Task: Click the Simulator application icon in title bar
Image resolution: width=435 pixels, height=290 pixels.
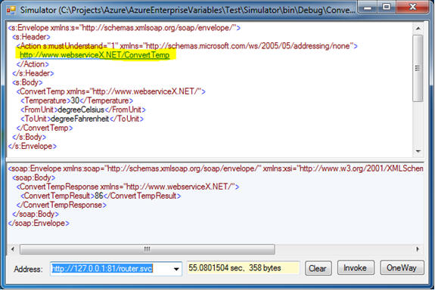Action: point(11,11)
